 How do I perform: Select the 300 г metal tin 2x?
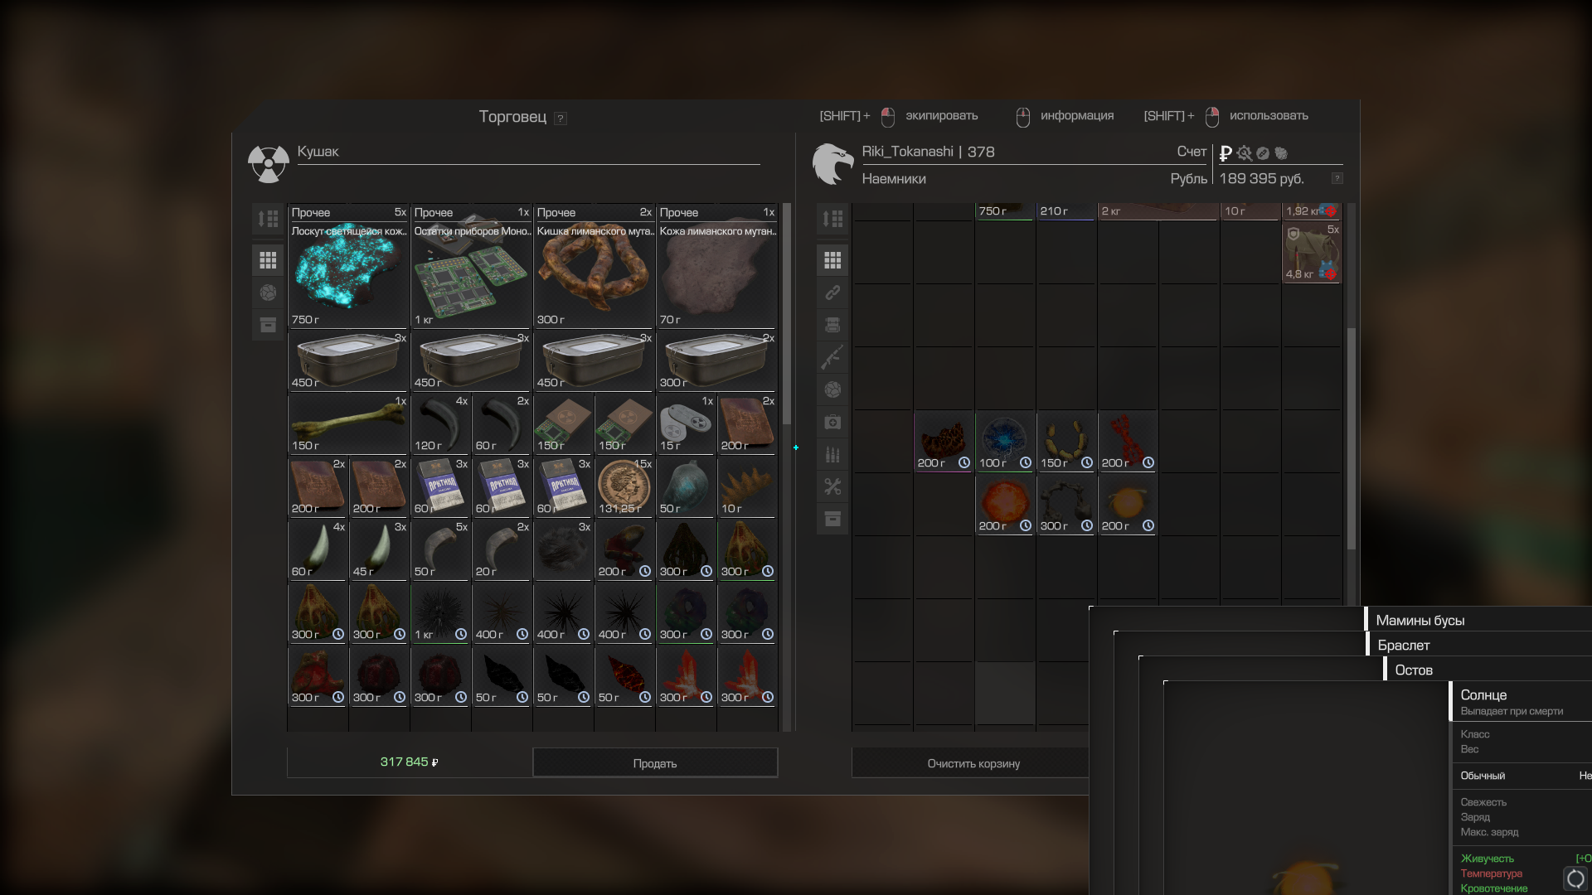pos(717,360)
